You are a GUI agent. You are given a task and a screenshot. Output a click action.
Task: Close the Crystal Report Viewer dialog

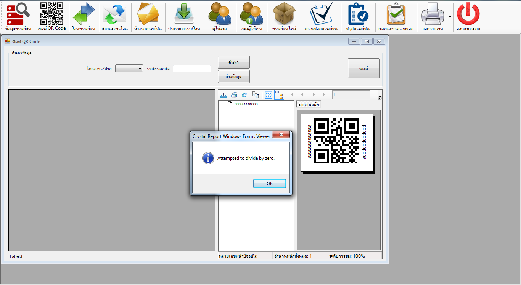pos(282,135)
